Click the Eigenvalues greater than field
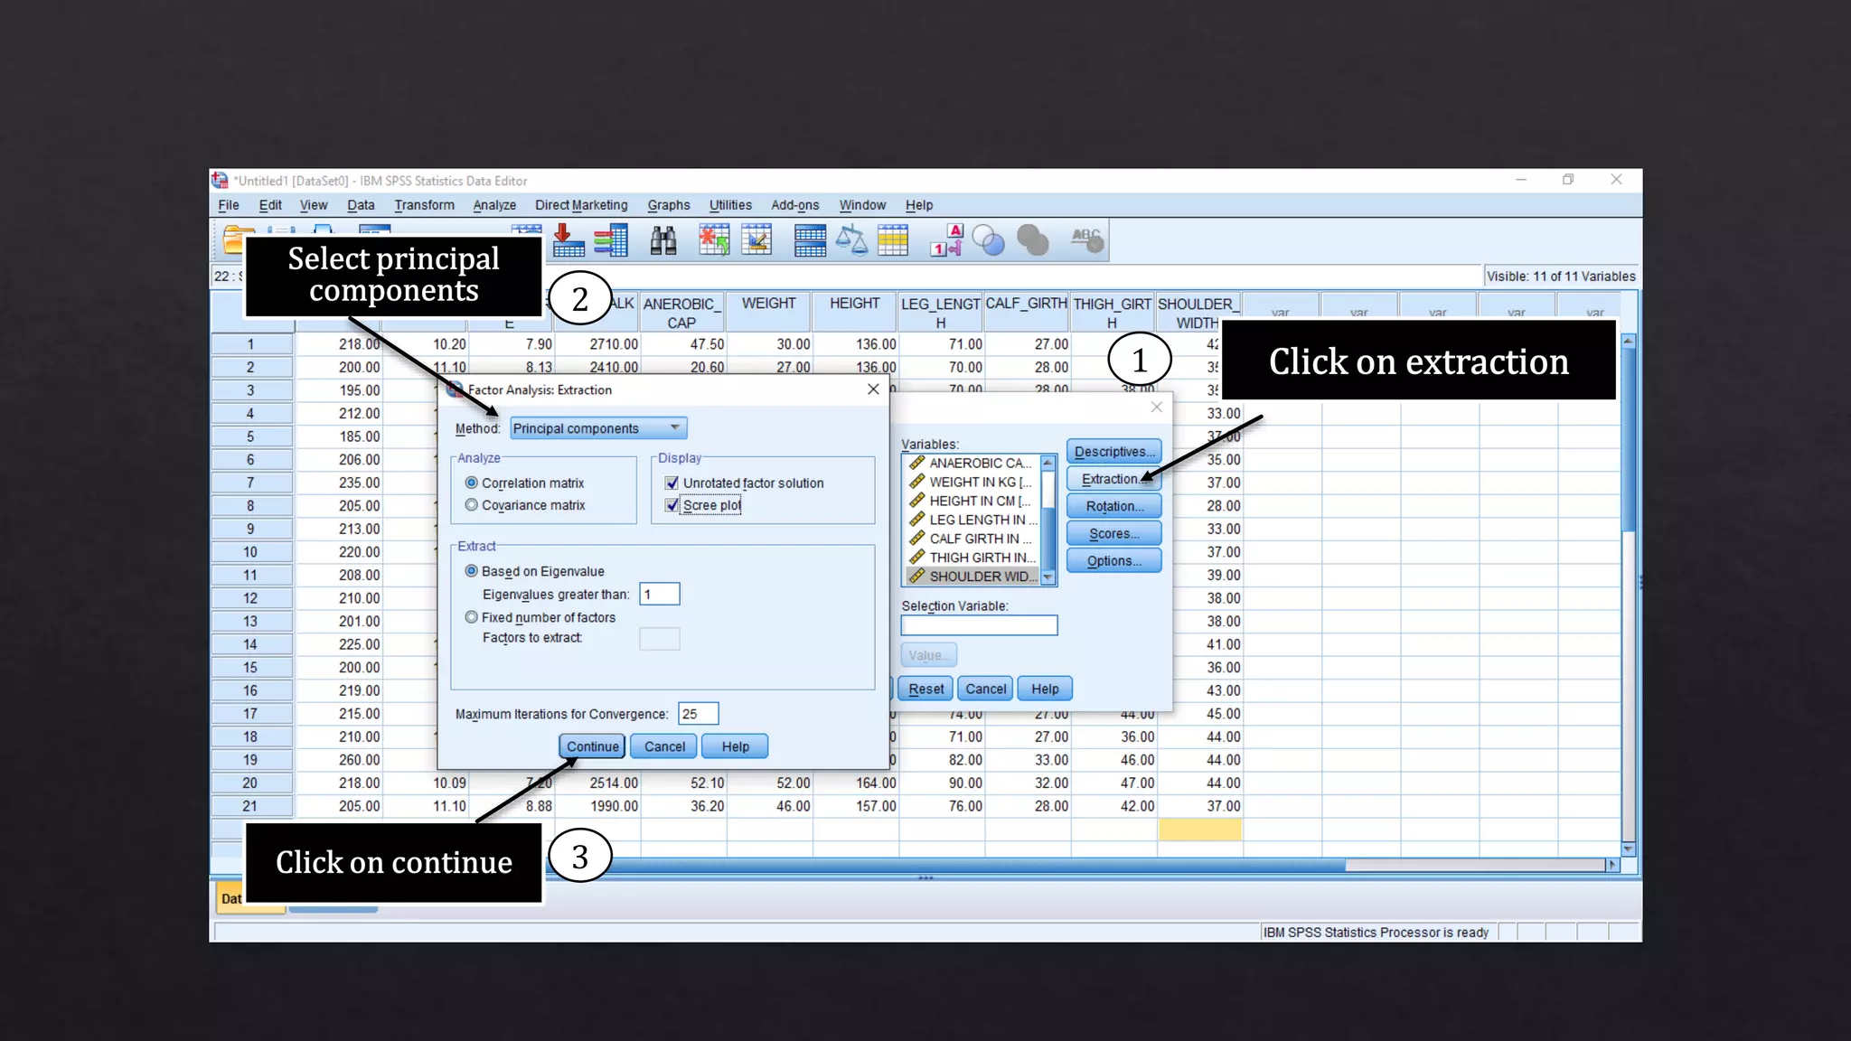This screenshot has width=1851, height=1041. coord(659,595)
